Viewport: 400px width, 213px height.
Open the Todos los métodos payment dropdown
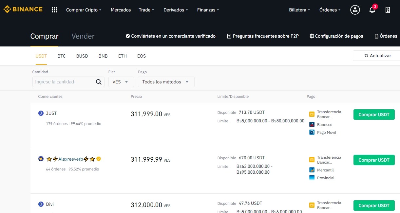(166, 82)
